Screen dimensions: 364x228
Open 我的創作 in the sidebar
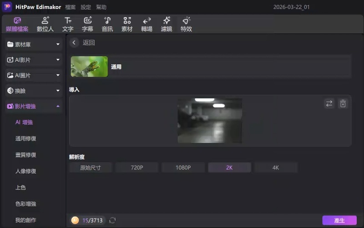[25, 220]
